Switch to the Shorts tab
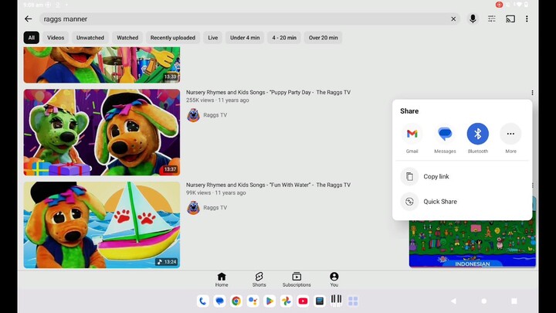Viewport: 556px width, 313px height. (259, 279)
